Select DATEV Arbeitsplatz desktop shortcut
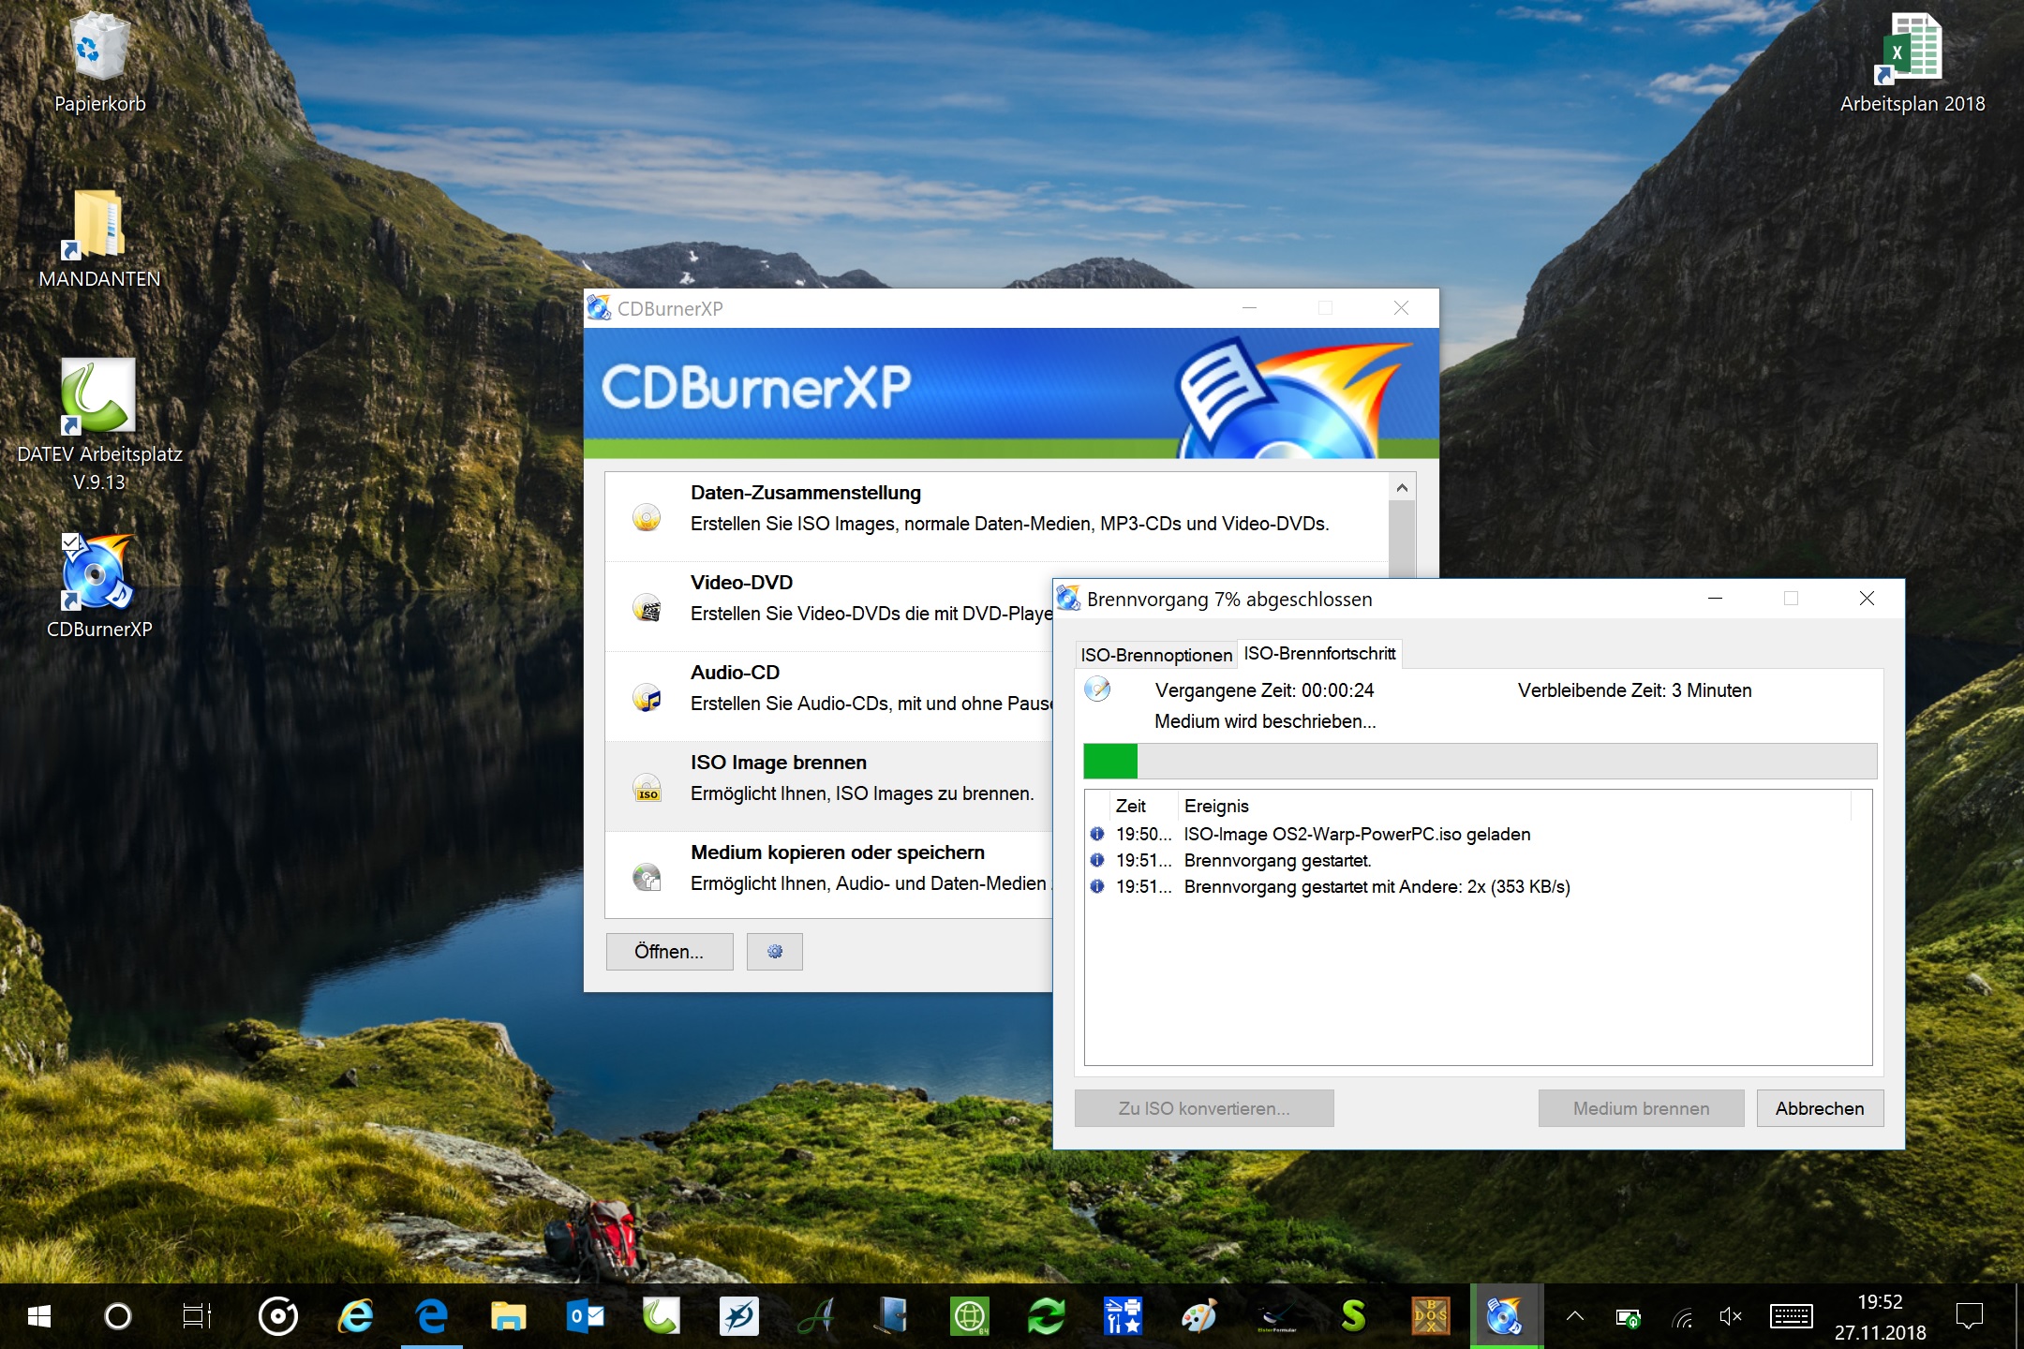2024x1349 pixels. [99, 426]
